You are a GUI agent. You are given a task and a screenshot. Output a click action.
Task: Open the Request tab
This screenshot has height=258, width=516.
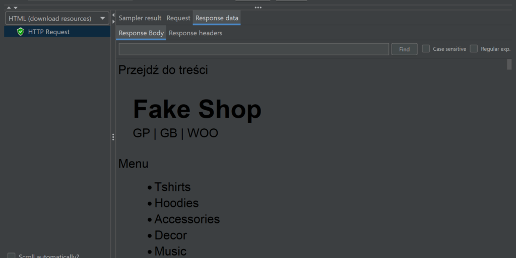coord(178,18)
